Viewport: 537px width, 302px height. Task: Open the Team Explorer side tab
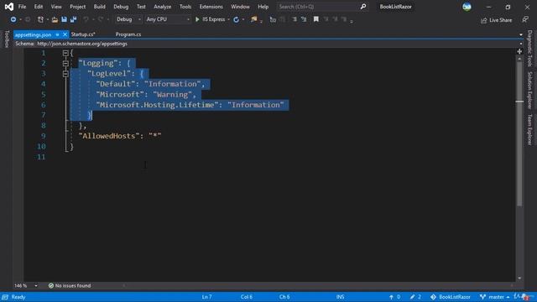529,129
